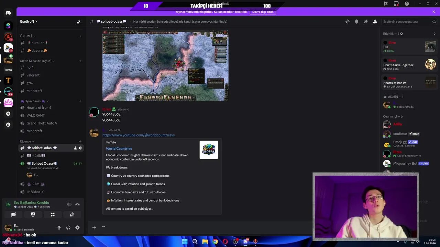Open Google Chrome from the taskbar

coord(215,242)
